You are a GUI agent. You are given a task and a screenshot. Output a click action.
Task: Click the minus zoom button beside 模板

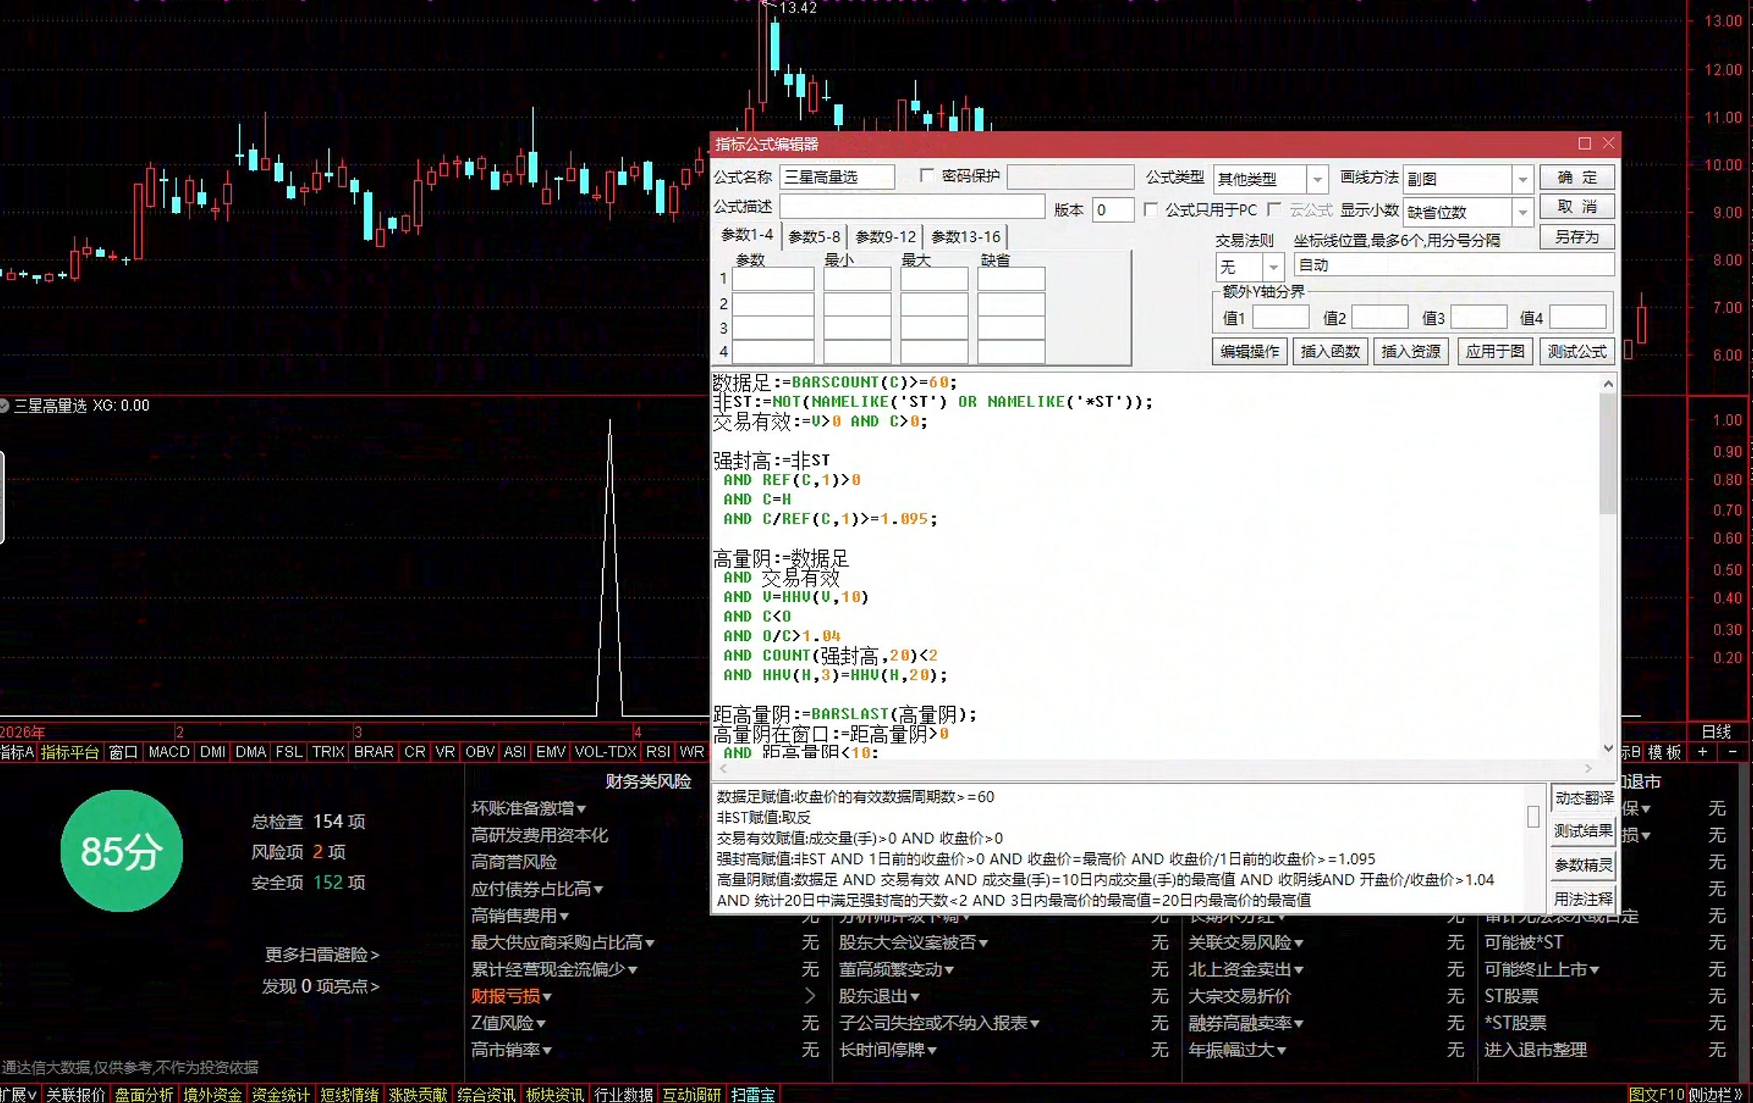point(1733,752)
